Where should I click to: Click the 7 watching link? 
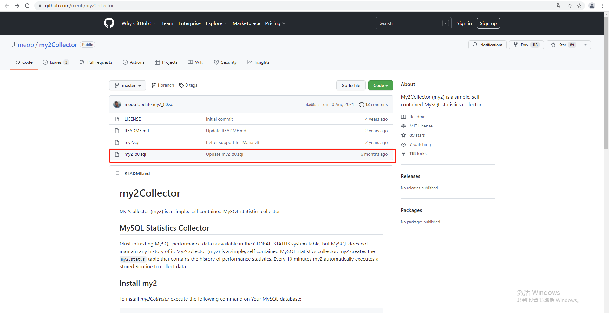pos(416,144)
